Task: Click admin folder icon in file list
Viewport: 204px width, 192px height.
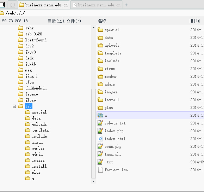Action: [x=100, y=84]
